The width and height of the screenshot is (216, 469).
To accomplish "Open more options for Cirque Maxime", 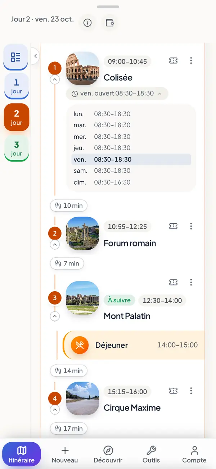I will coord(191,391).
